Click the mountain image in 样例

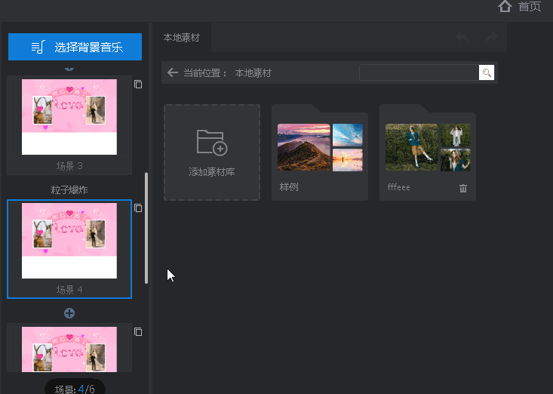pyautogui.click(x=303, y=147)
